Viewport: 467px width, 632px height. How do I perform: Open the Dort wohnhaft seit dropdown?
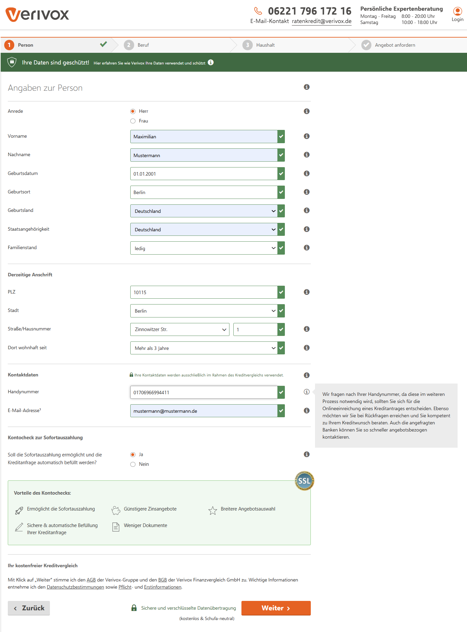click(204, 348)
